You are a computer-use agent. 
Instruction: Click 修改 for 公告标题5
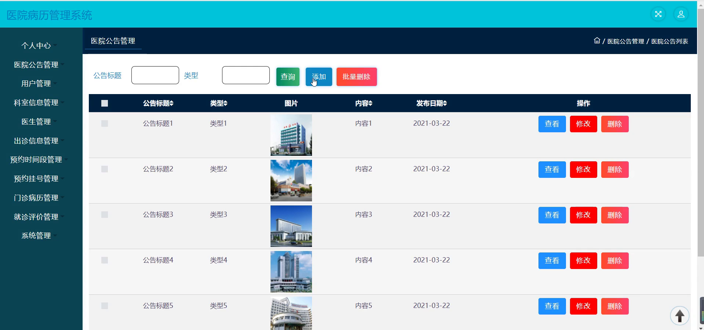(x=583, y=306)
